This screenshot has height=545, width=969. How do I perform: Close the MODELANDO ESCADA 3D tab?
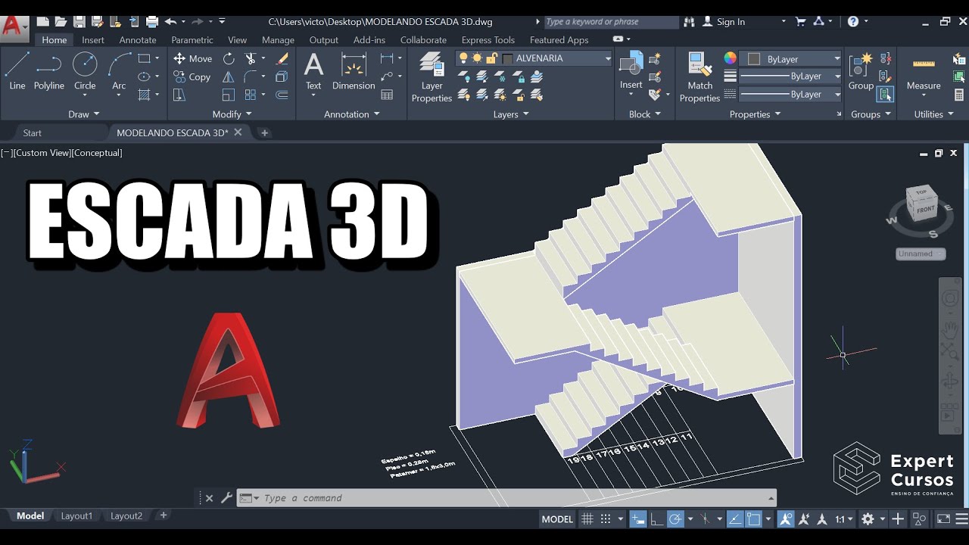(x=238, y=132)
